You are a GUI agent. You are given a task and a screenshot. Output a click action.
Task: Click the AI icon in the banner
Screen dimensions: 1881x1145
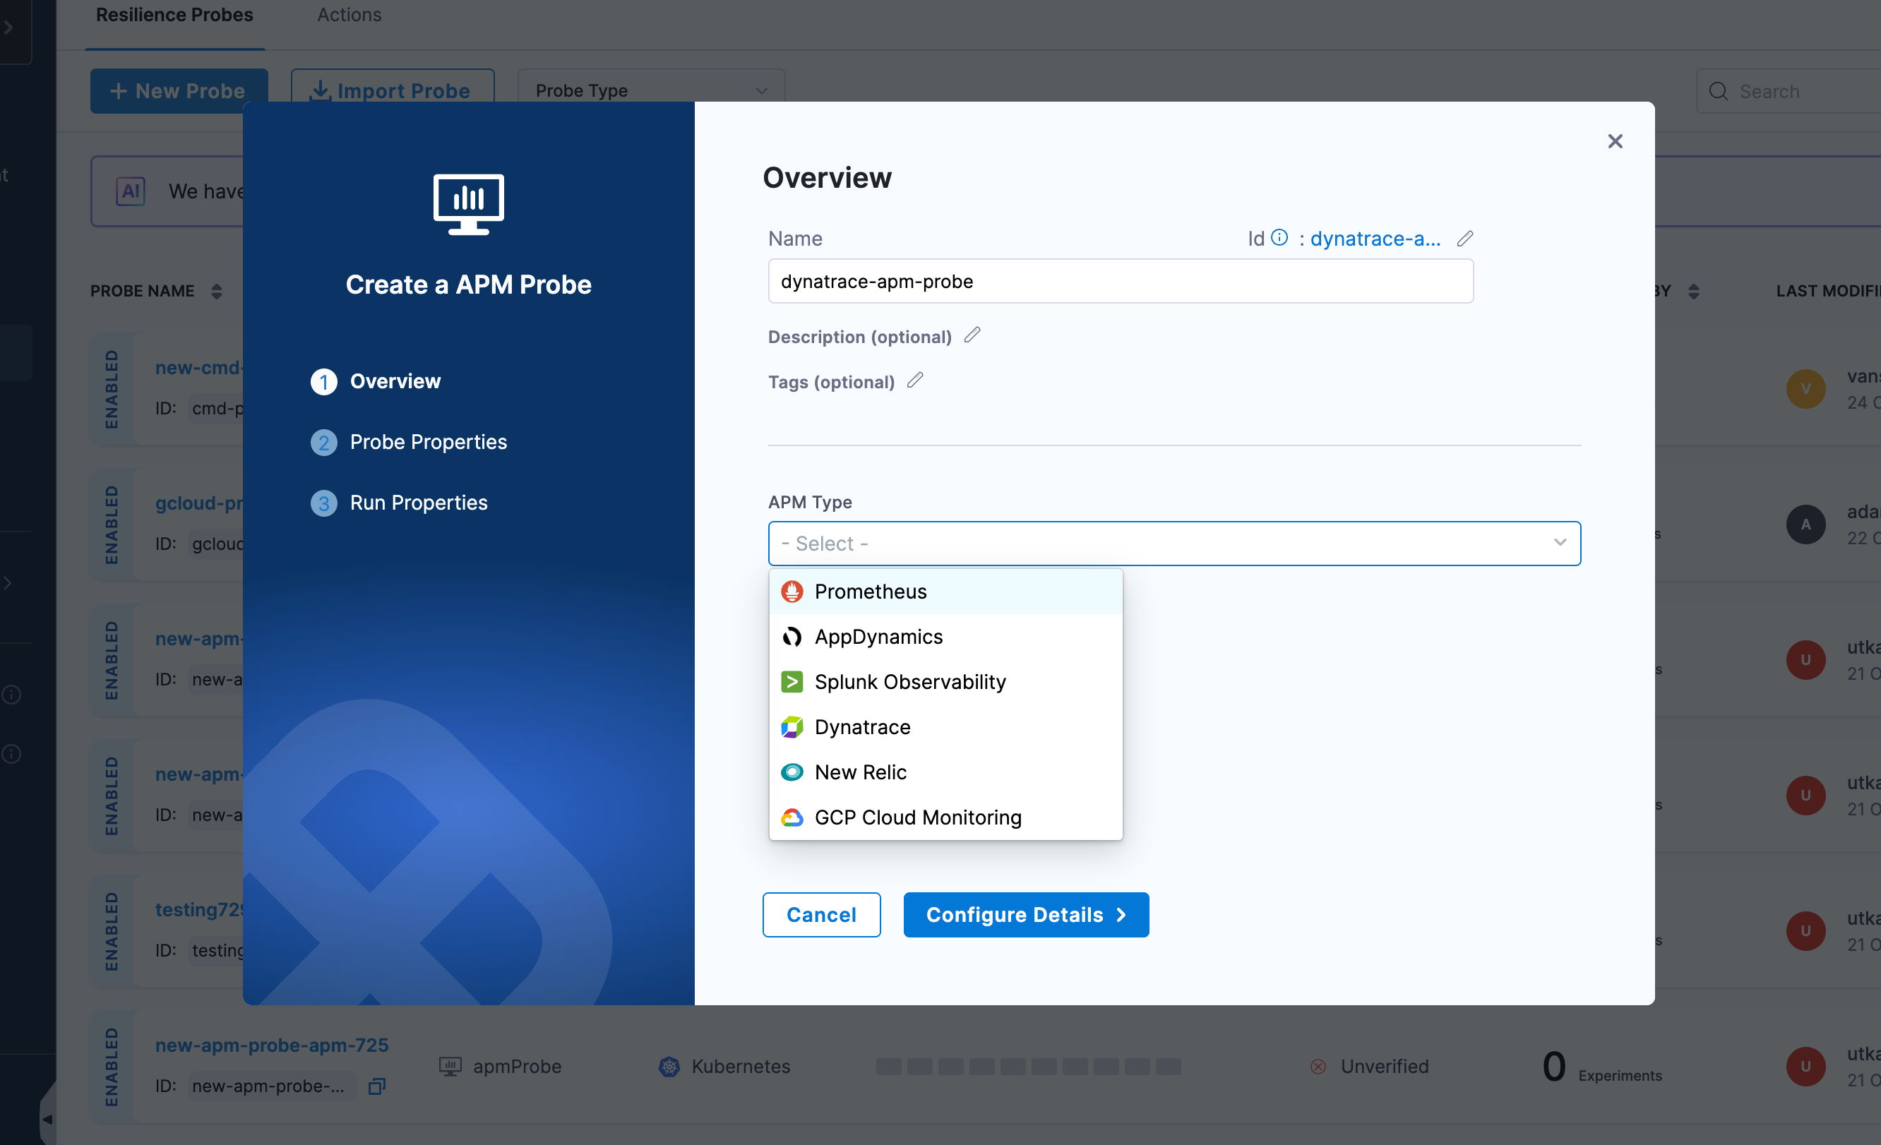pyautogui.click(x=131, y=191)
